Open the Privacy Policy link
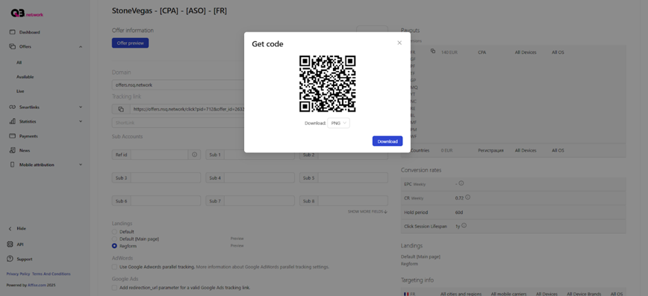648x296 pixels. point(18,274)
